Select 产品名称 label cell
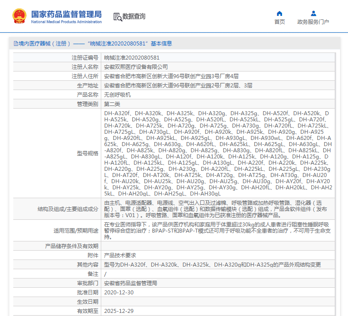 pos(57,95)
